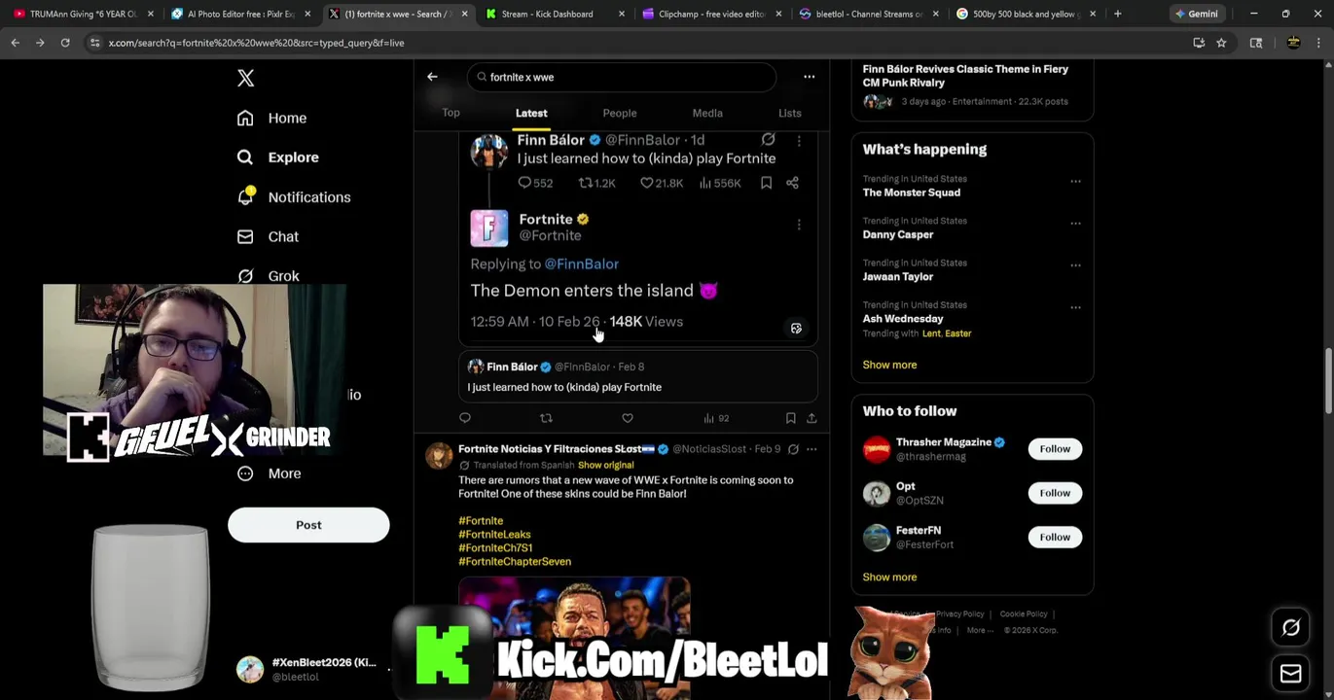
Task: Click Grok icon beside 148K Views
Action: pos(796,329)
